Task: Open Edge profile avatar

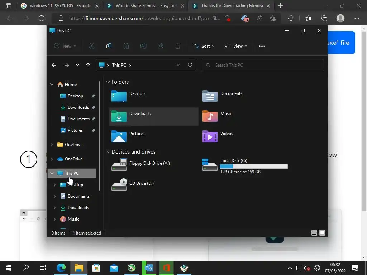Action: pyautogui.click(x=340, y=18)
